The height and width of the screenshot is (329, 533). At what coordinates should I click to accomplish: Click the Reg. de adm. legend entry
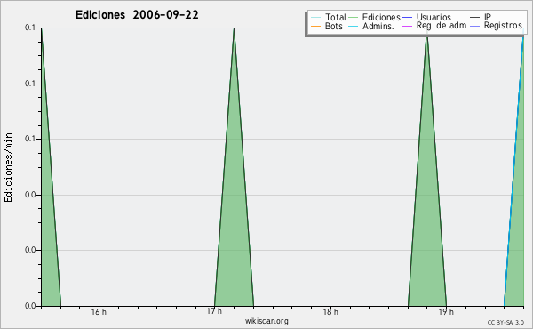[x=435, y=26]
